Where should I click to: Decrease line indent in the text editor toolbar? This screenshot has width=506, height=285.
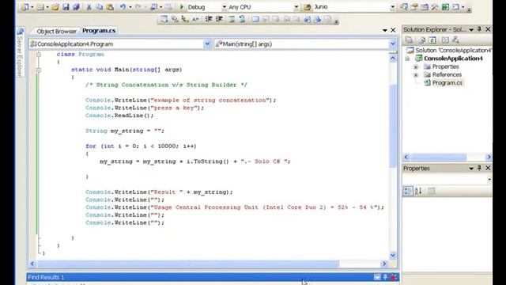pos(209,19)
